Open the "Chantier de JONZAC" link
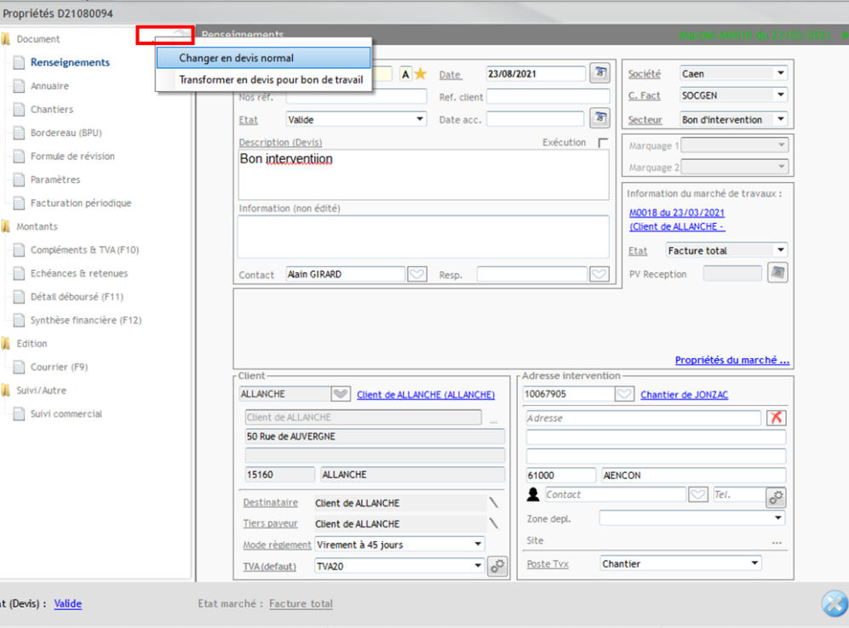849x628 pixels. click(x=686, y=394)
